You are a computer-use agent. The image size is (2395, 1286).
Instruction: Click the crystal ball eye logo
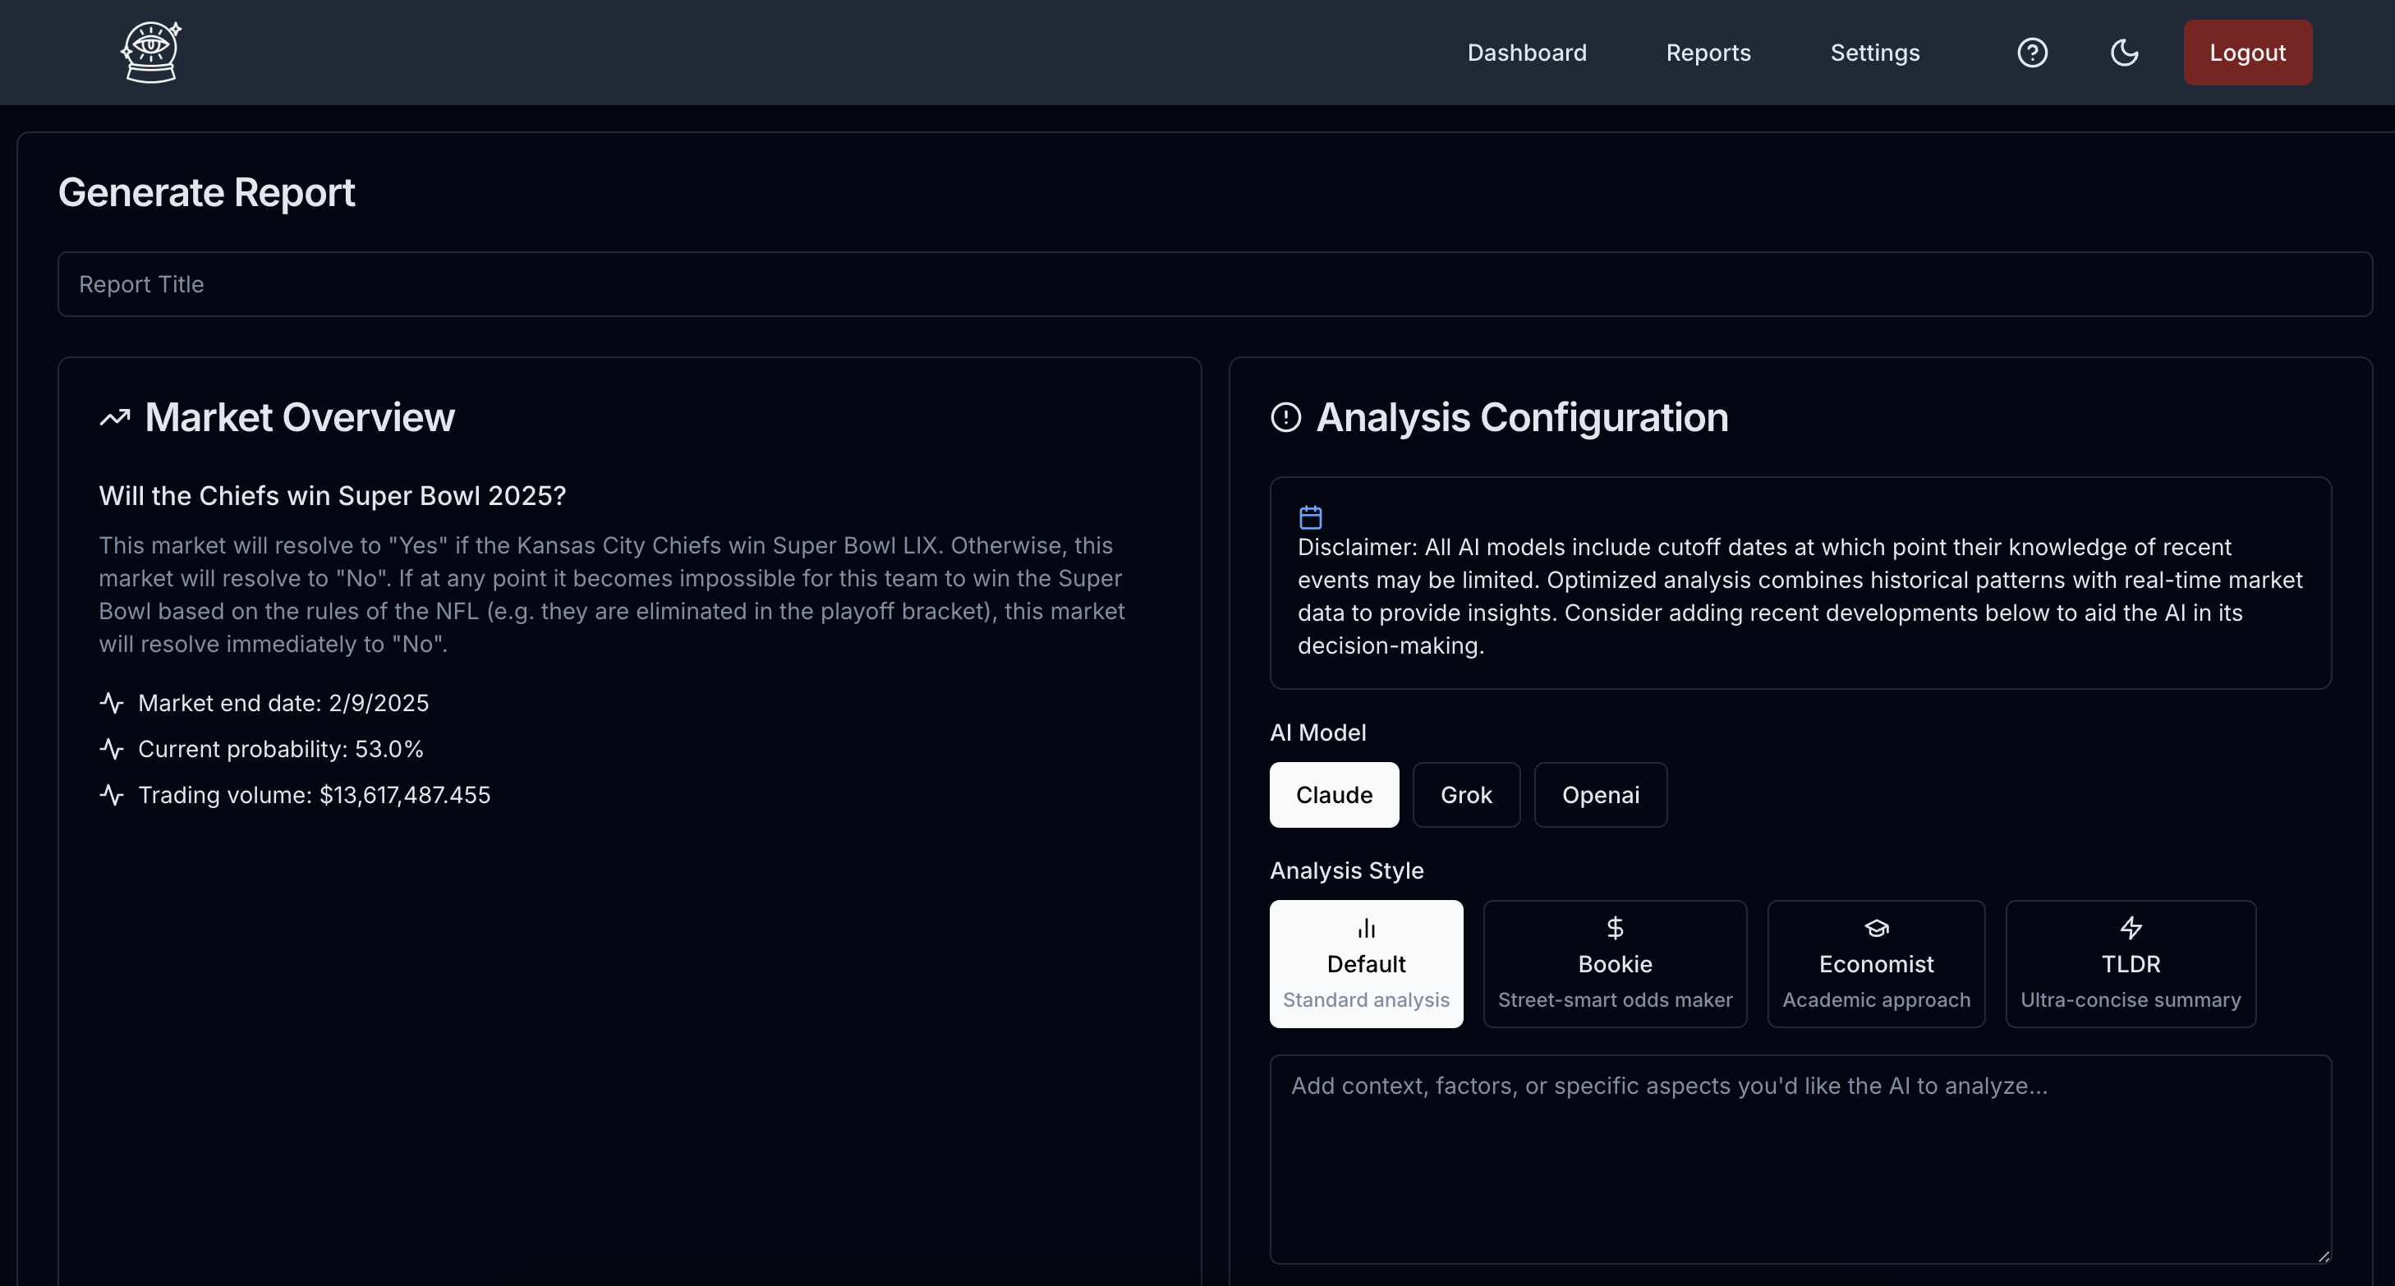150,52
